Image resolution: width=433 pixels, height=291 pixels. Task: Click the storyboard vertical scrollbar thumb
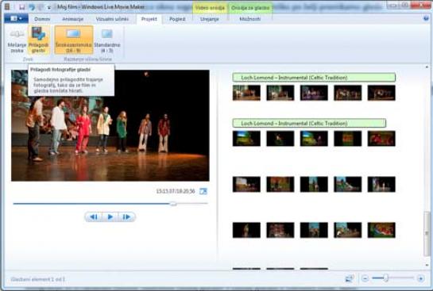[427, 234]
